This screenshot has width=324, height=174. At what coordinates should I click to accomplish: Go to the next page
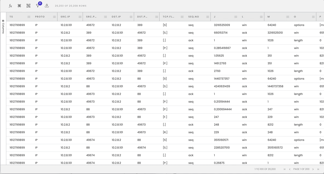[x=313, y=169]
